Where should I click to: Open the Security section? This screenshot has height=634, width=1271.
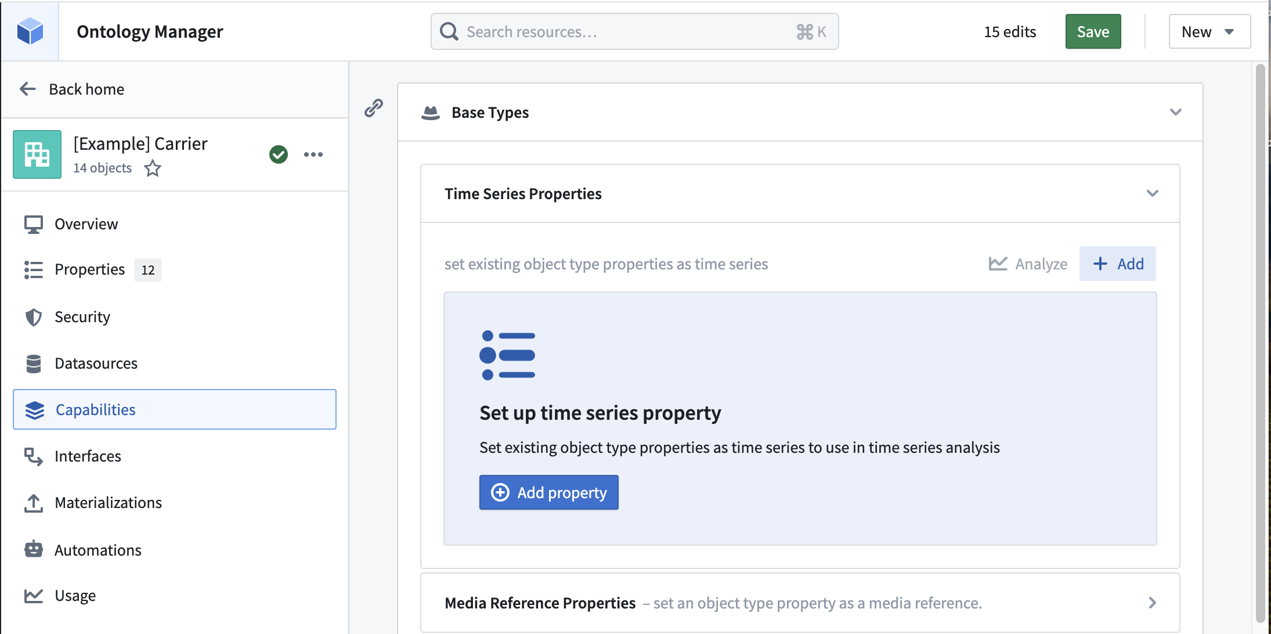coord(175,317)
